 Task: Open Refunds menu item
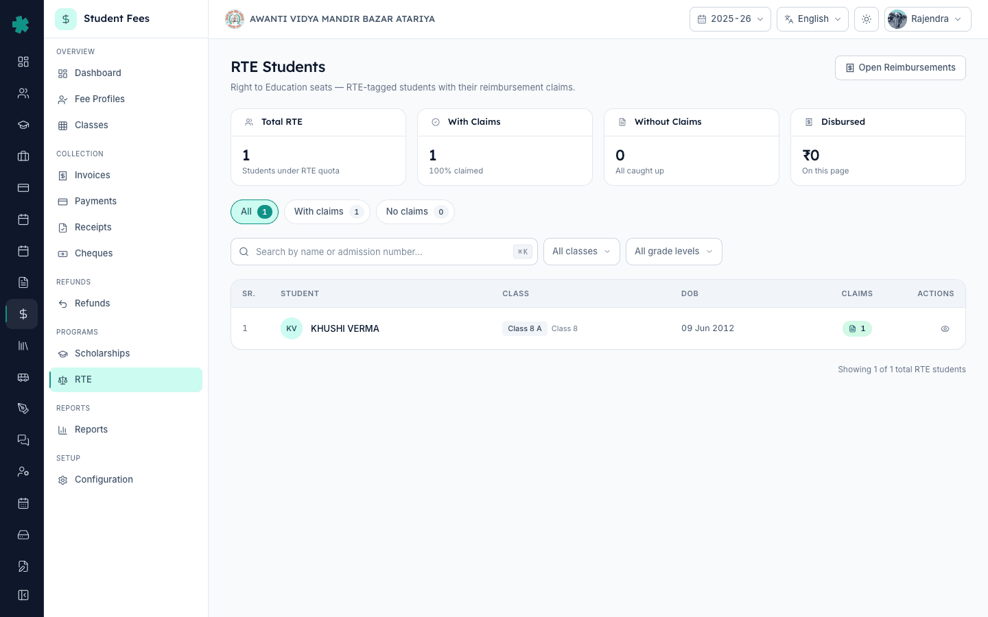tap(126, 304)
